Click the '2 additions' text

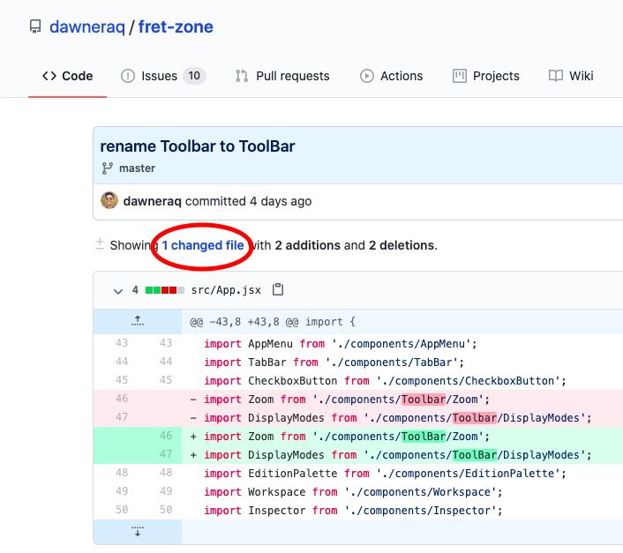(307, 245)
